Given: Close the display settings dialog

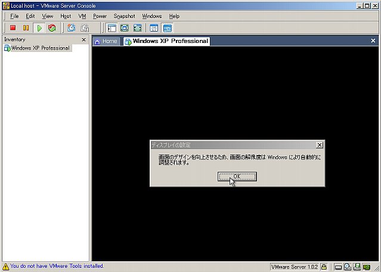Looking at the screenshot, I should (320, 145).
